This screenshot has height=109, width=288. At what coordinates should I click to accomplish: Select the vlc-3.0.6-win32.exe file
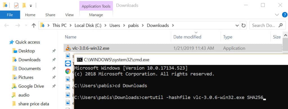coord(173,48)
